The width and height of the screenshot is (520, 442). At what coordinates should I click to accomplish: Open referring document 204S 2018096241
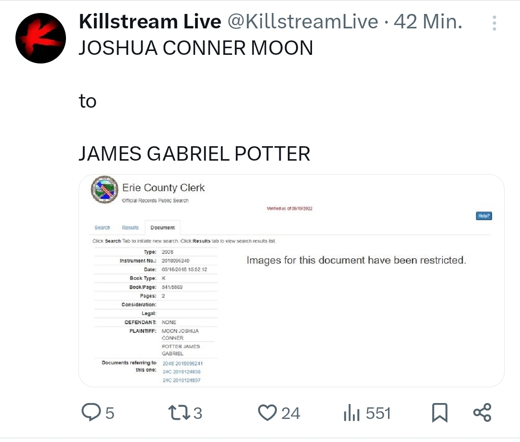(x=182, y=364)
